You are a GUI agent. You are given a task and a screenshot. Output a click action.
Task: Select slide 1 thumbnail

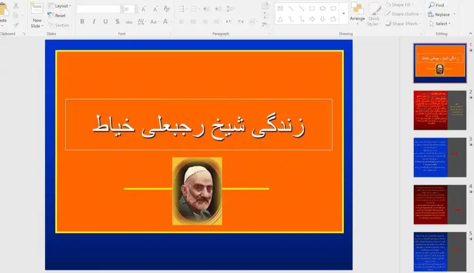tap(440, 63)
